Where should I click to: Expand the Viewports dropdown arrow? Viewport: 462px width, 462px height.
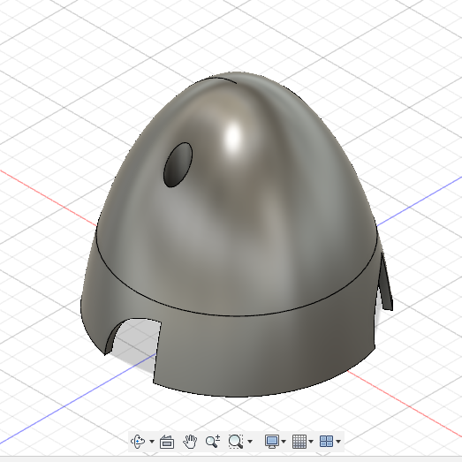coord(338,442)
